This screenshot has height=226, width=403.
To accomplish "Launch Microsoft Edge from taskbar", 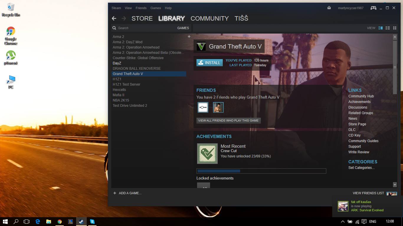I will (38, 222).
